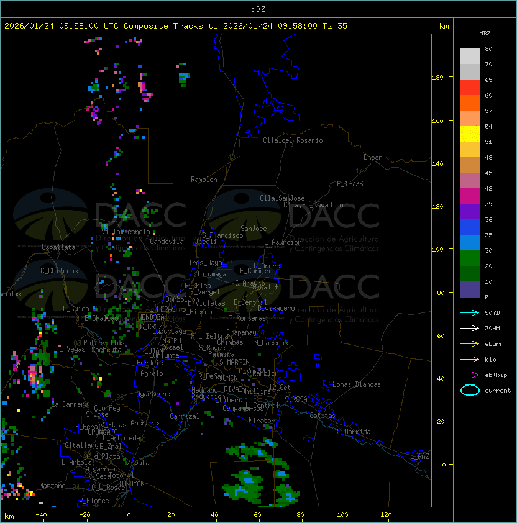
Task: Click the Clla.SanJose label
Action: (x=282, y=198)
